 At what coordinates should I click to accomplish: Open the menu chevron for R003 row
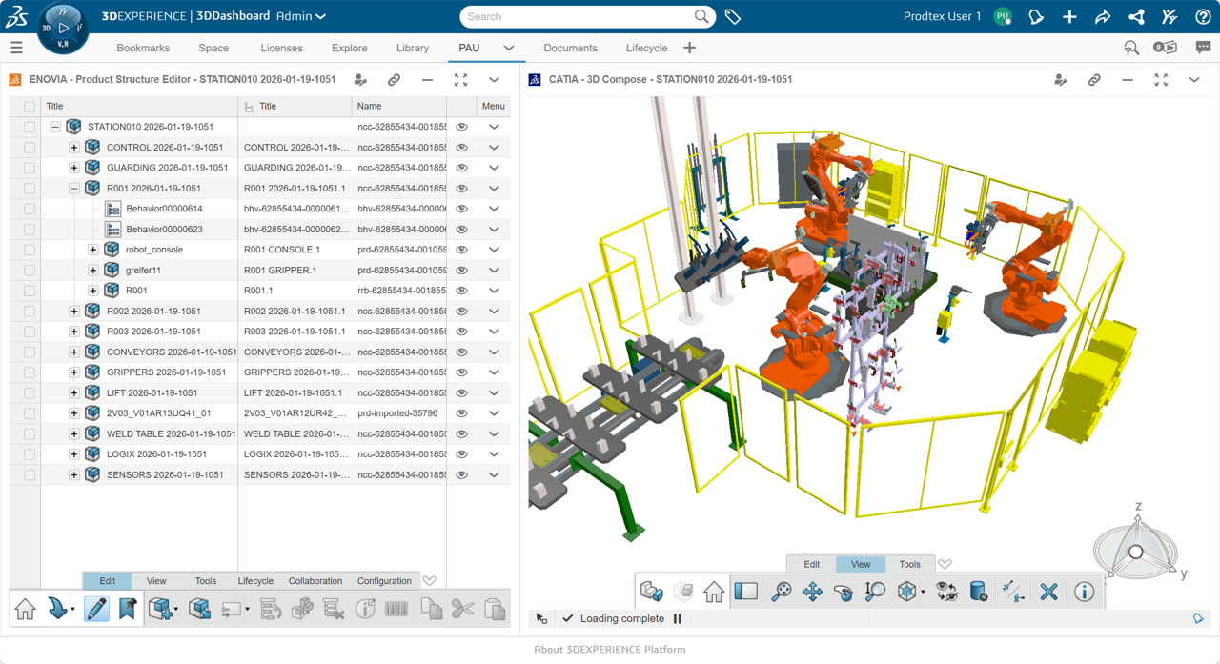point(494,332)
